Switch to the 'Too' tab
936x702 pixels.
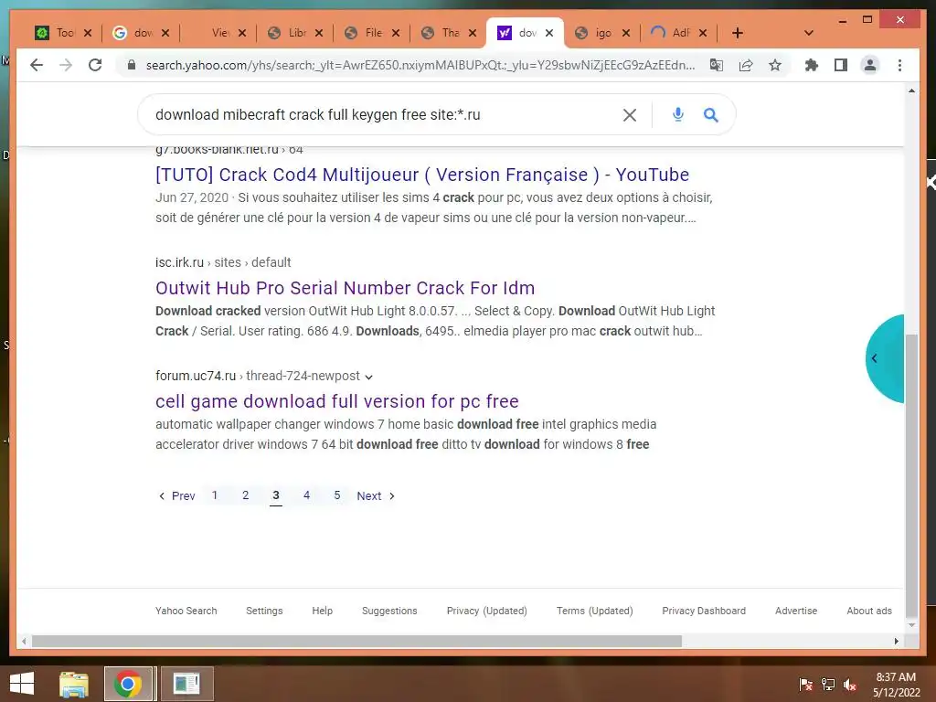click(57, 33)
